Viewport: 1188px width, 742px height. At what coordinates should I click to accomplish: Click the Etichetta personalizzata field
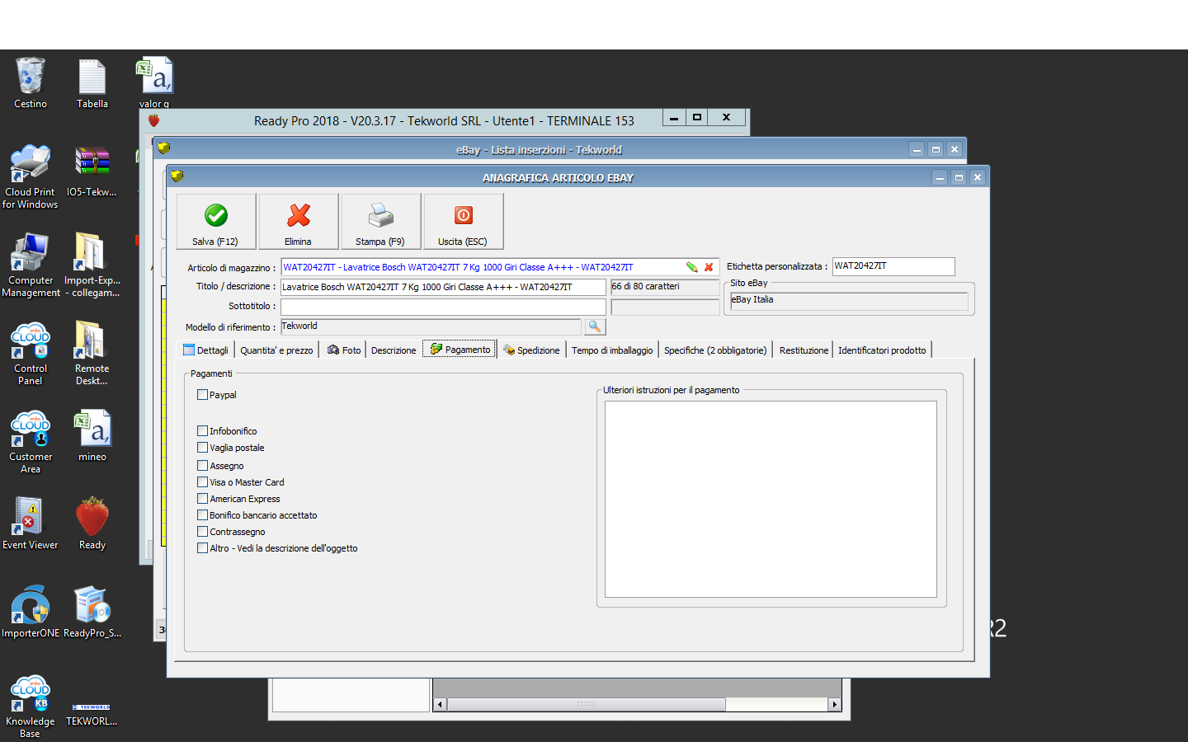tap(893, 266)
